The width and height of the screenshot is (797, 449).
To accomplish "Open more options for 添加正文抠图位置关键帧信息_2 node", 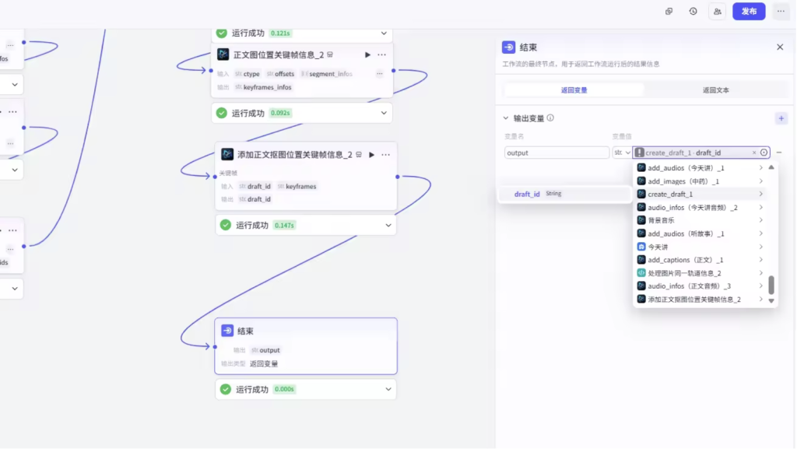I will pos(385,155).
